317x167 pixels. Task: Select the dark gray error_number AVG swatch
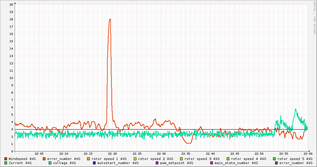[x=276, y=163]
